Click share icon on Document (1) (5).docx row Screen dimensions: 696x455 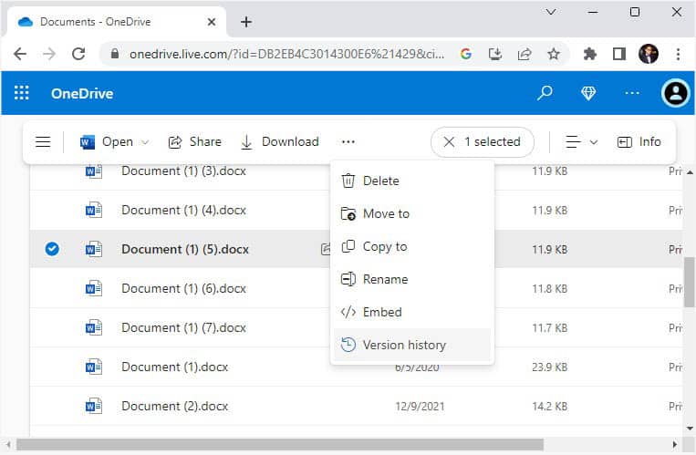coord(326,249)
